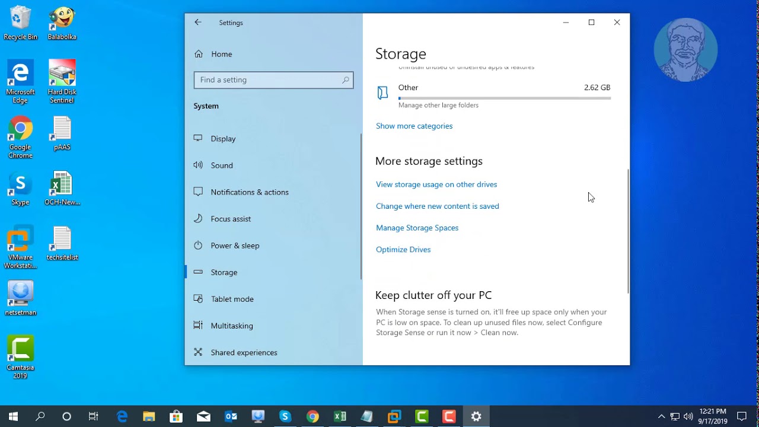The height and width of the screenshot is (427, 759).
Task: Open VMware Workstation desktop shortcut
Action: coord(20,248)
